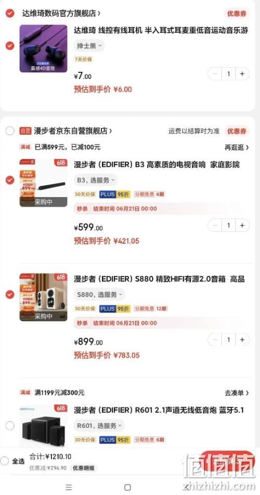Select the 漫步者京东自营旗舰店 store checkbox
Image resolution: width=260 pixels, height=495 pixels.
pos(10,131)
